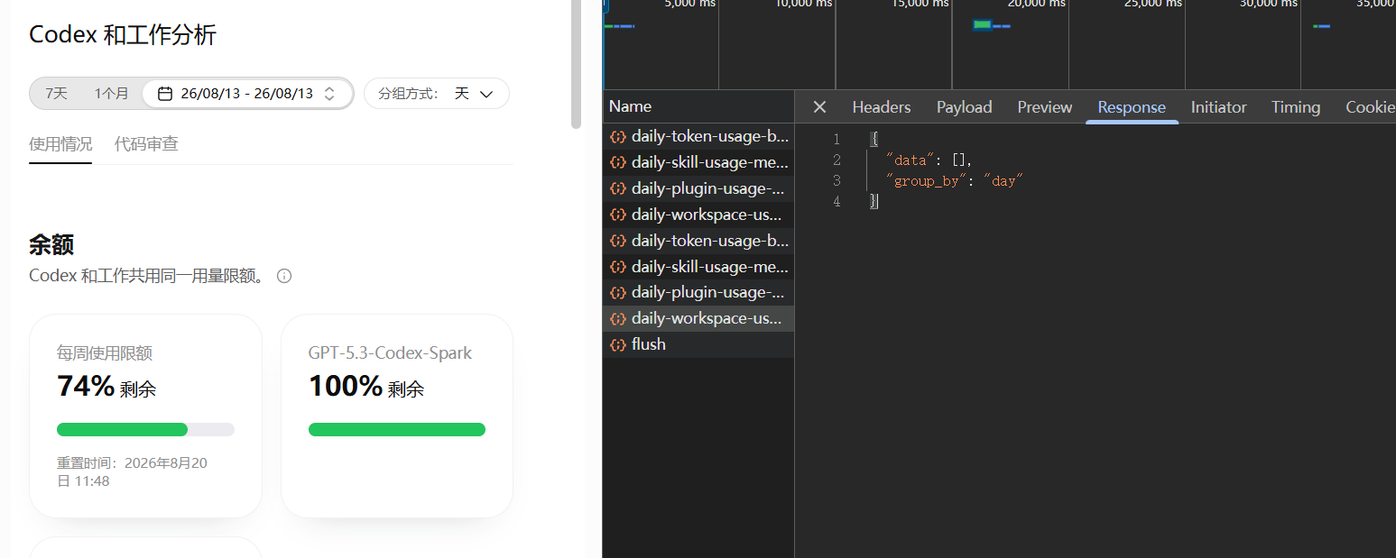Click the Codex 和工作分析 page title
The image size is (1396, 558).
click(123, 35)
